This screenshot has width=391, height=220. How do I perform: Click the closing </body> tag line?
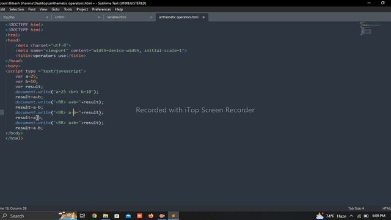tap(14, 133)
